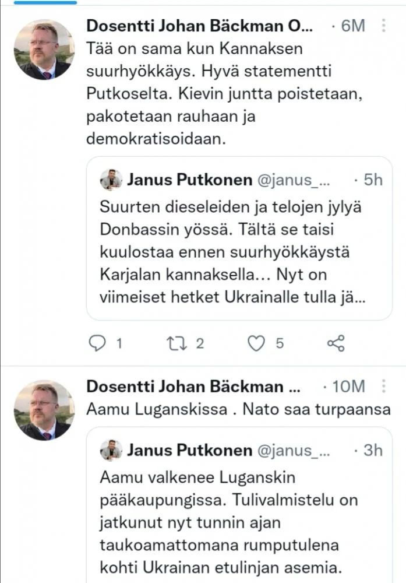406x583 pixels.
Task: Select the active tab indicator at top
Action: click(x=38, y=2)
